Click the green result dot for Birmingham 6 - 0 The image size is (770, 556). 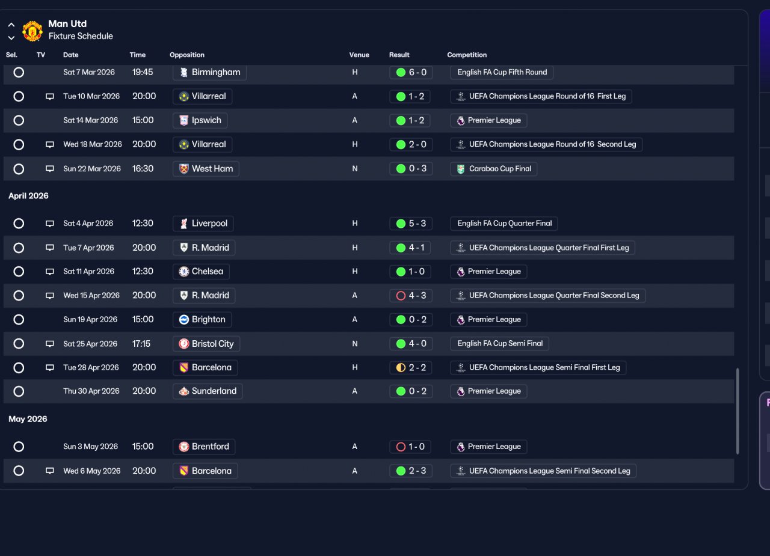pyautogui.click(x=401, y=73)
